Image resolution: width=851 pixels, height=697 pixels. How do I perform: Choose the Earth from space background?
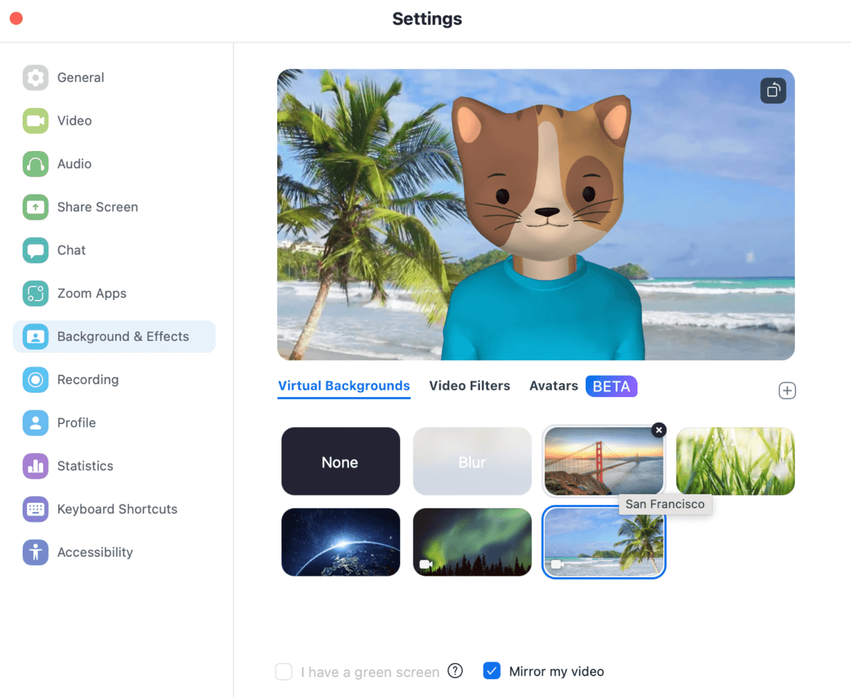click(340, 542)
